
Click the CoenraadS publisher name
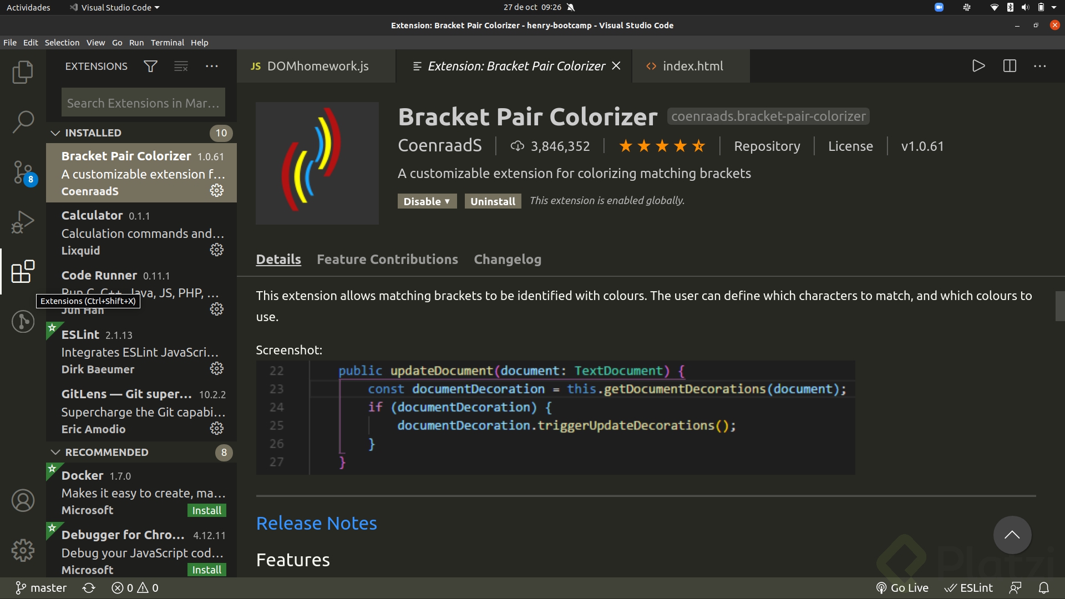[x=440, y=146]
